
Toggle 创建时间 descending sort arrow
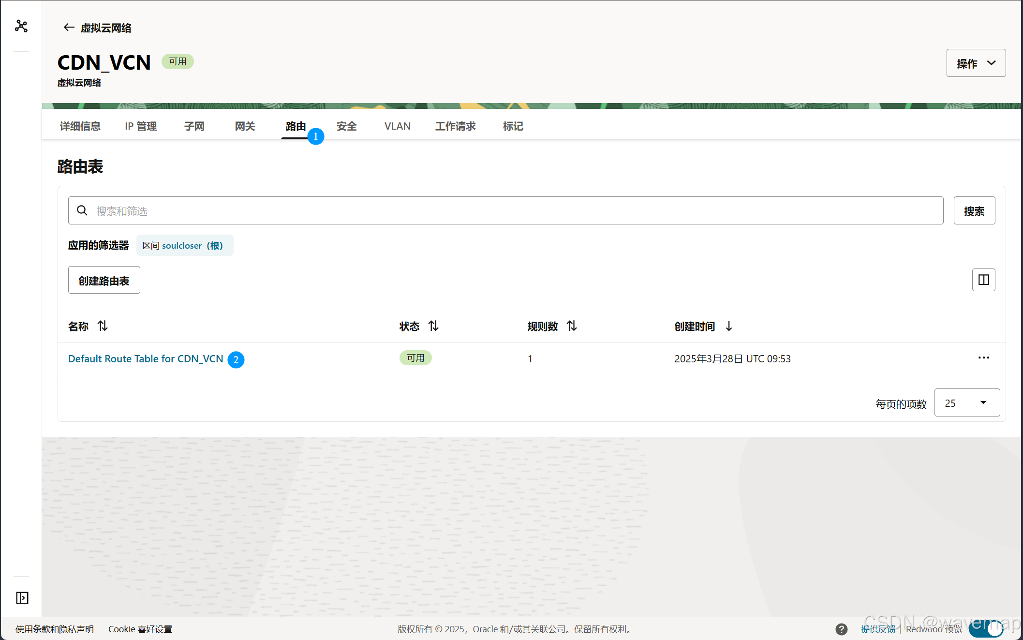tap(728, 326)
